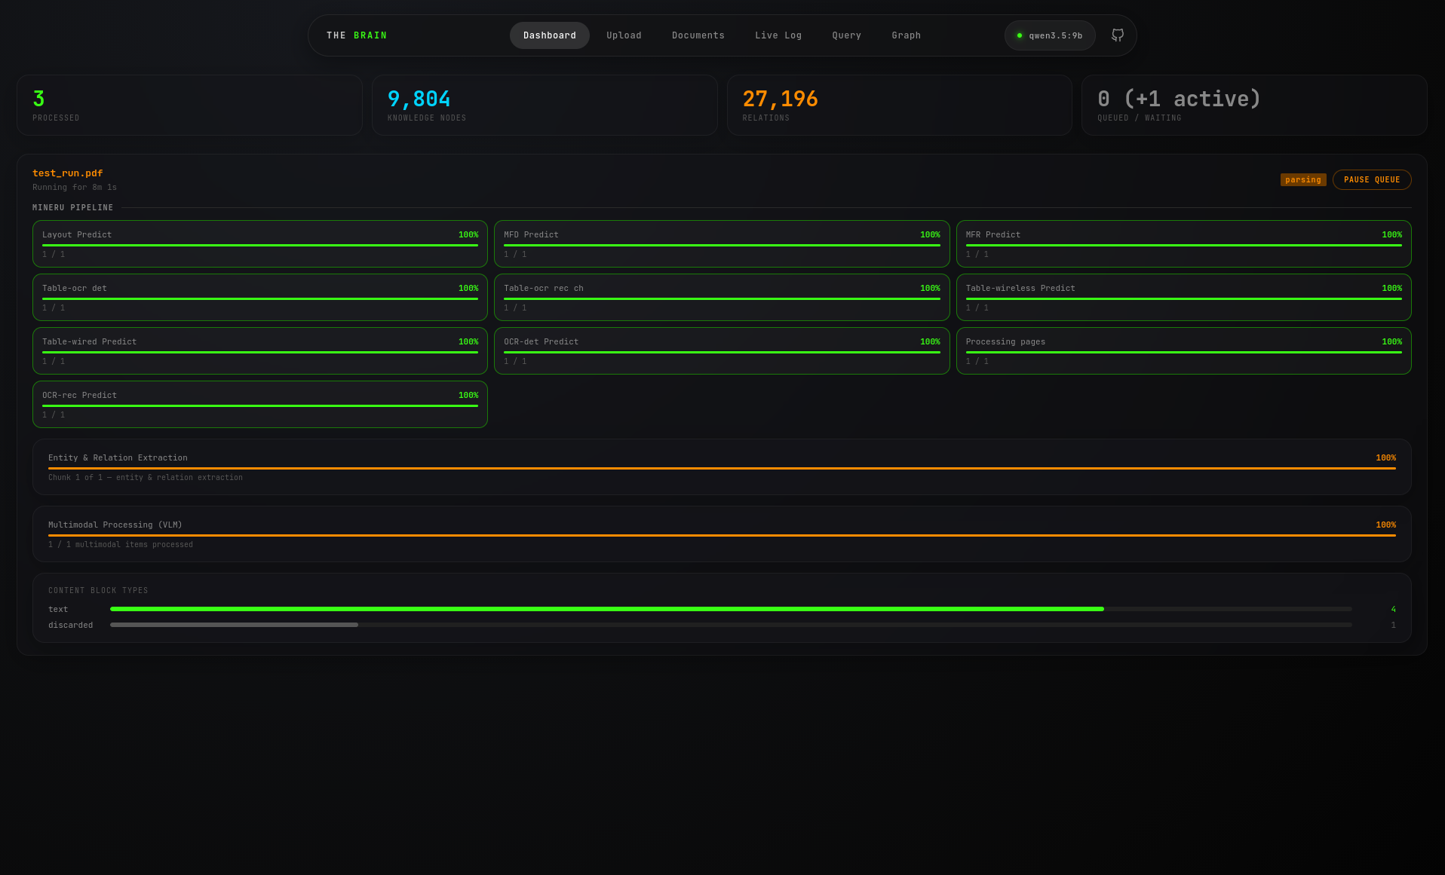Click the OCR-rec Predict label

tap(80, 395)
